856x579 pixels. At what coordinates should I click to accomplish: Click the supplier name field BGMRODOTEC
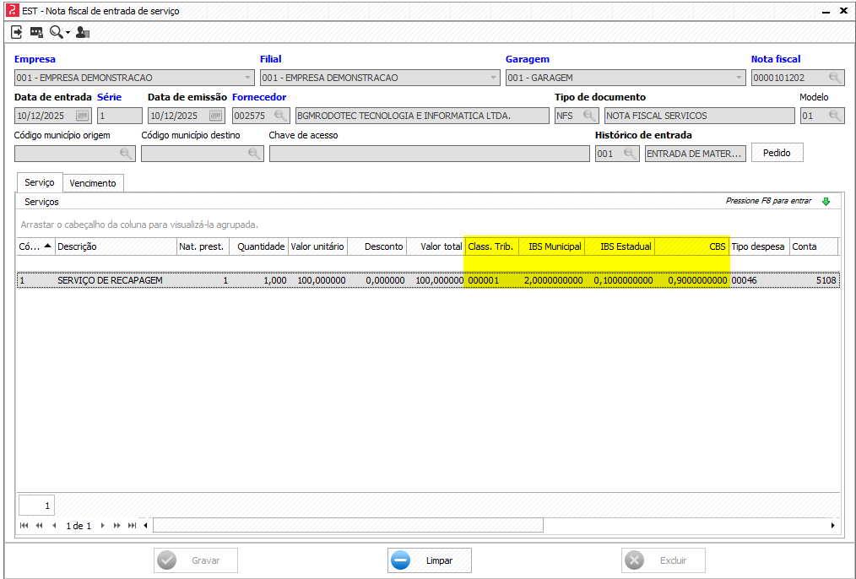[422, 116]
